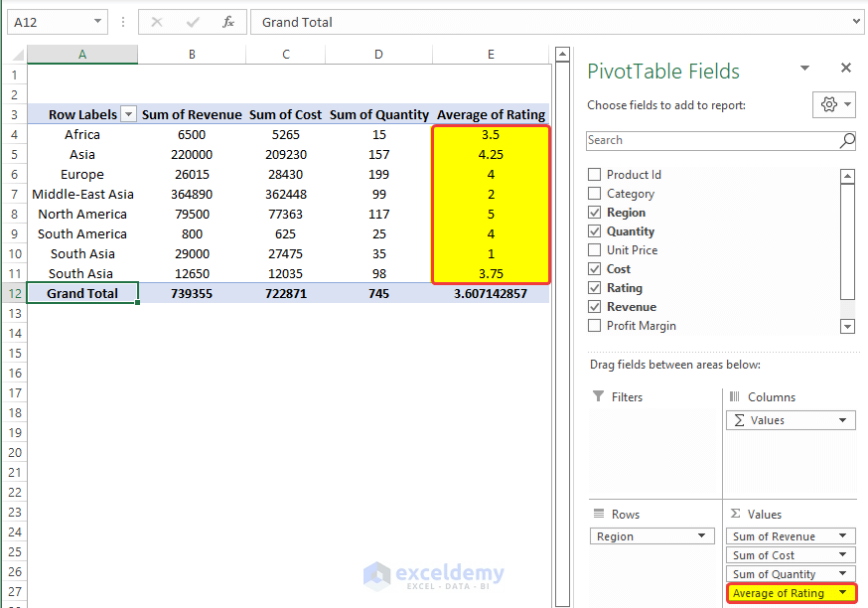Open the Name Box dropdown arrow
Viewport: 868px width, 608px height.
(x=95, y=22)
